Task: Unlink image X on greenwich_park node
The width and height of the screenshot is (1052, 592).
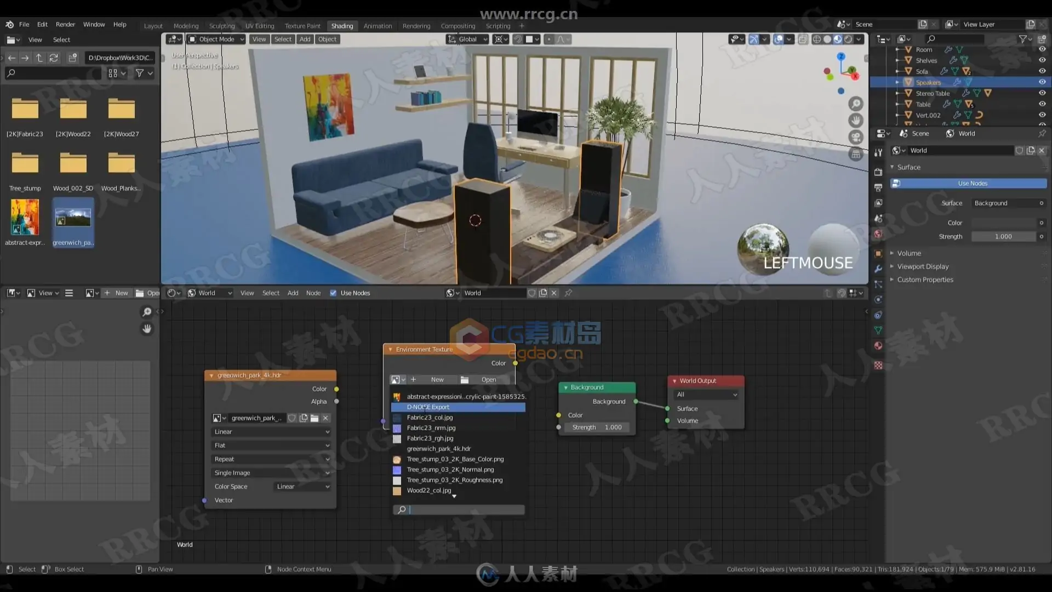Action: coord(325,418)
